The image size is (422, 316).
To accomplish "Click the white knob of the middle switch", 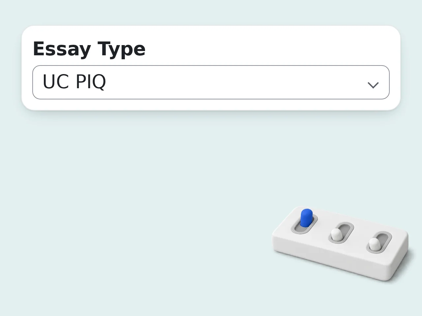I will point(336,234).
